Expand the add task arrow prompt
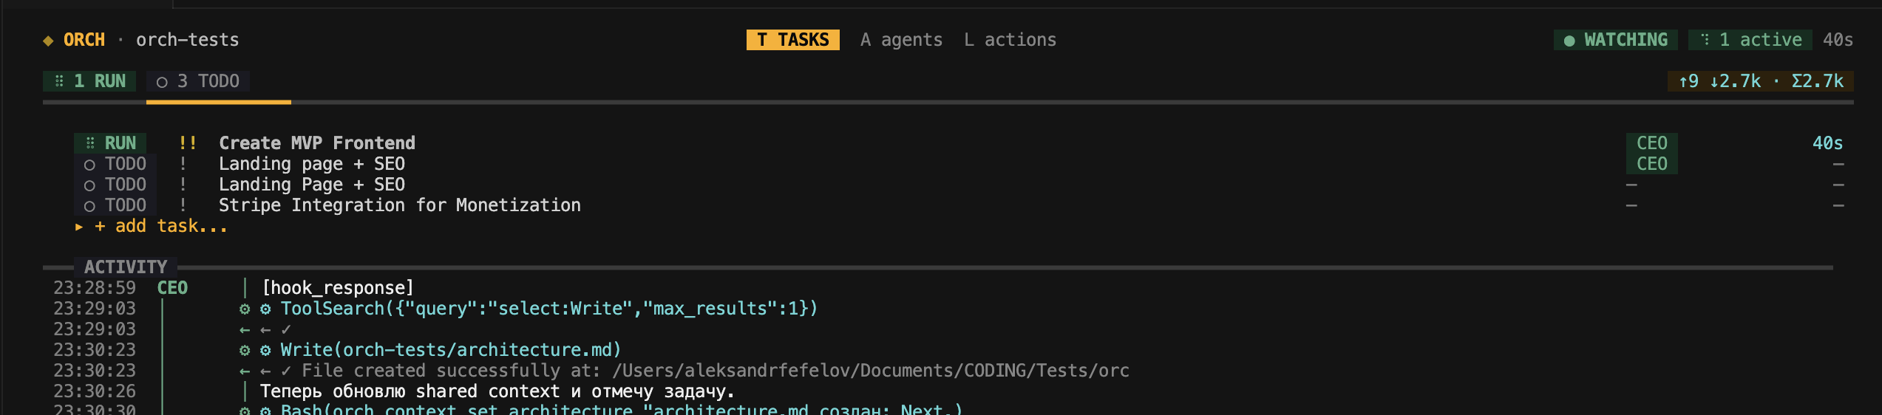The height and width of the screenshot is (415, 1882). click(x=79, y=227)
